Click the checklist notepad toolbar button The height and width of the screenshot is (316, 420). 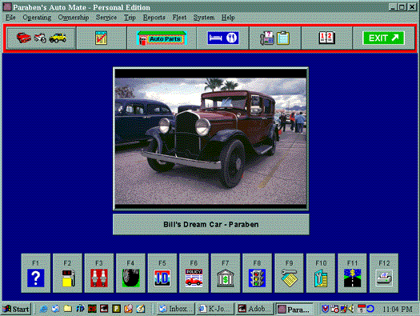pyautogui.click(x=102, y=38)
